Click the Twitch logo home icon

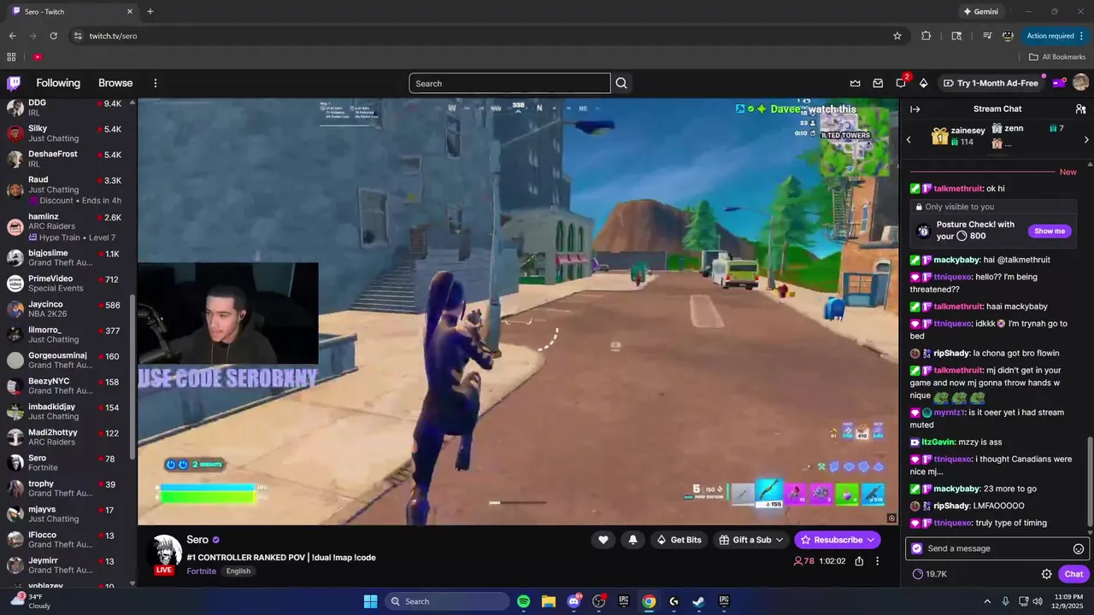point(14,83)
